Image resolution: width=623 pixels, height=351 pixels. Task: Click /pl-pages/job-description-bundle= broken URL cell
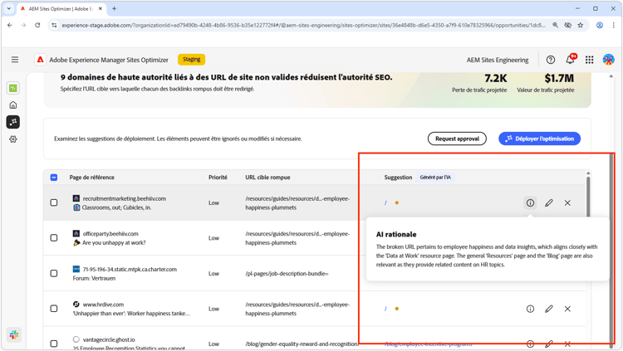tap(287, 274)
